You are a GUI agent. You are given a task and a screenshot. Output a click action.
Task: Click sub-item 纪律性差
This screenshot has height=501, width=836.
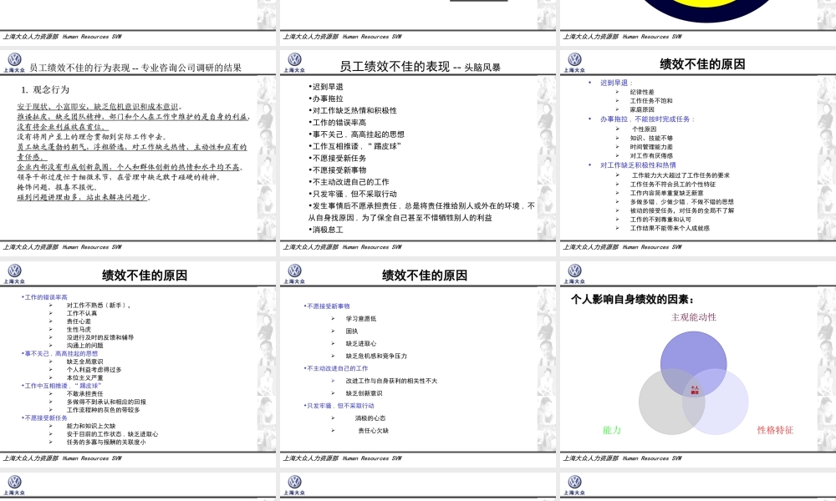pos(642,92)
